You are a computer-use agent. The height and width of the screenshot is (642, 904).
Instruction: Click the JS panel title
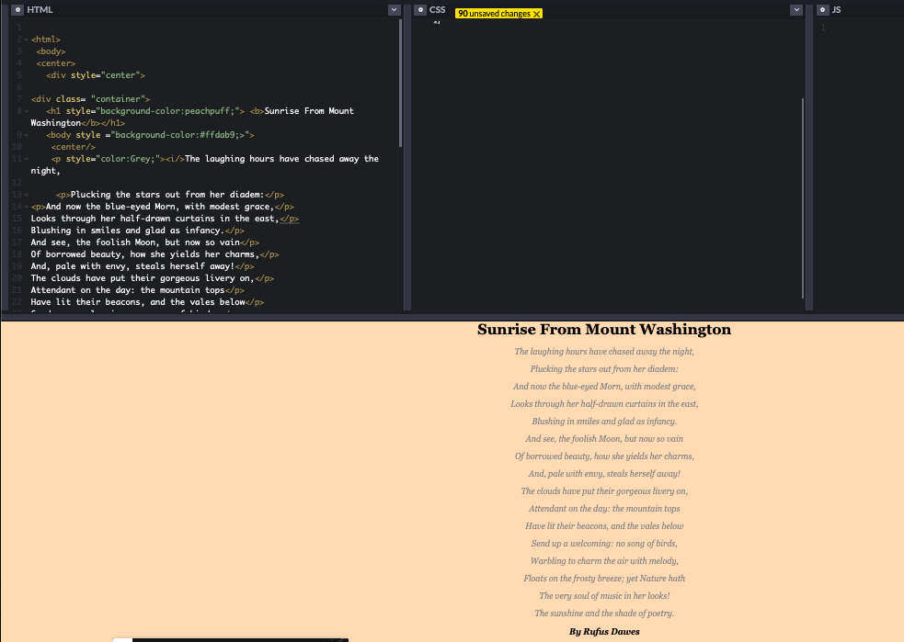[836, 9]
